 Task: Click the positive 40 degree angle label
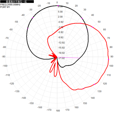(x=93, y=15)
